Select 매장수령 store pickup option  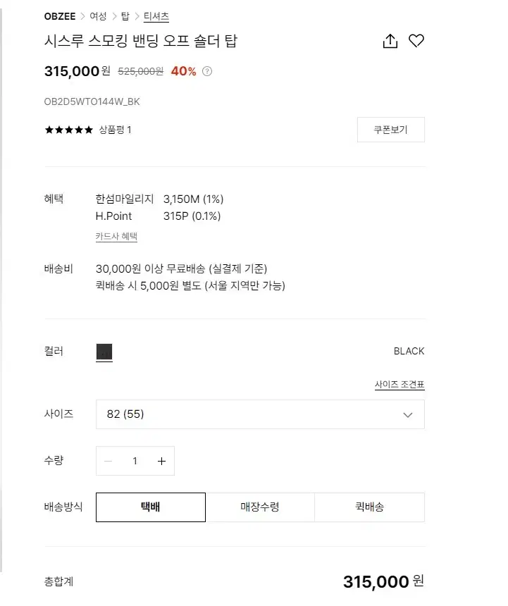260,507
